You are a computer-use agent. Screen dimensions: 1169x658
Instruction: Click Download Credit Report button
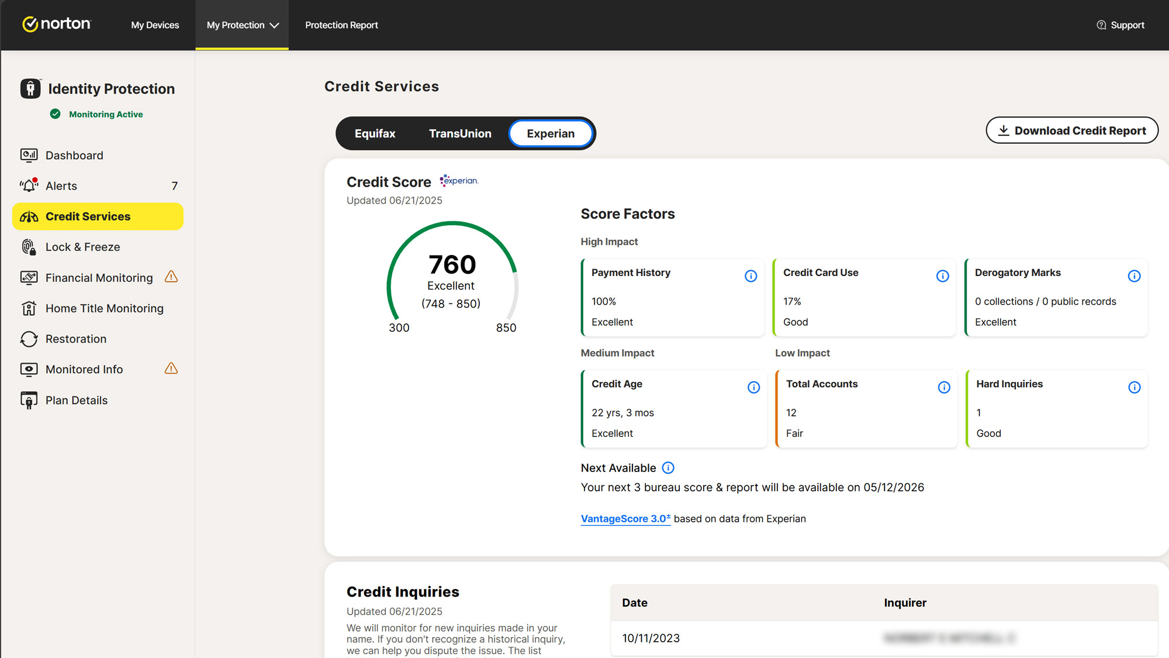pos(1071,130)
